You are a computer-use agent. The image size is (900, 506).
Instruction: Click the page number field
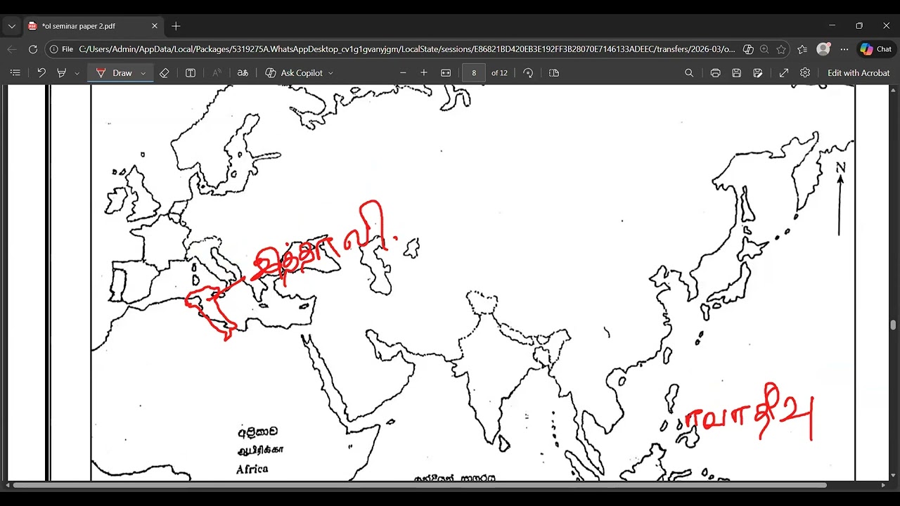(x=474, y=73)
